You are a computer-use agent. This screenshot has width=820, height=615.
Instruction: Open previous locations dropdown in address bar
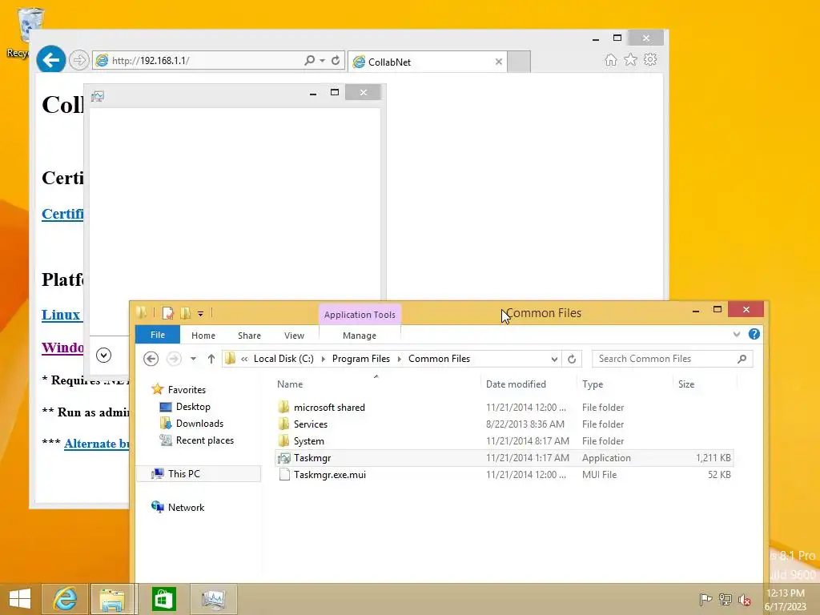click(x=554, y=359)
